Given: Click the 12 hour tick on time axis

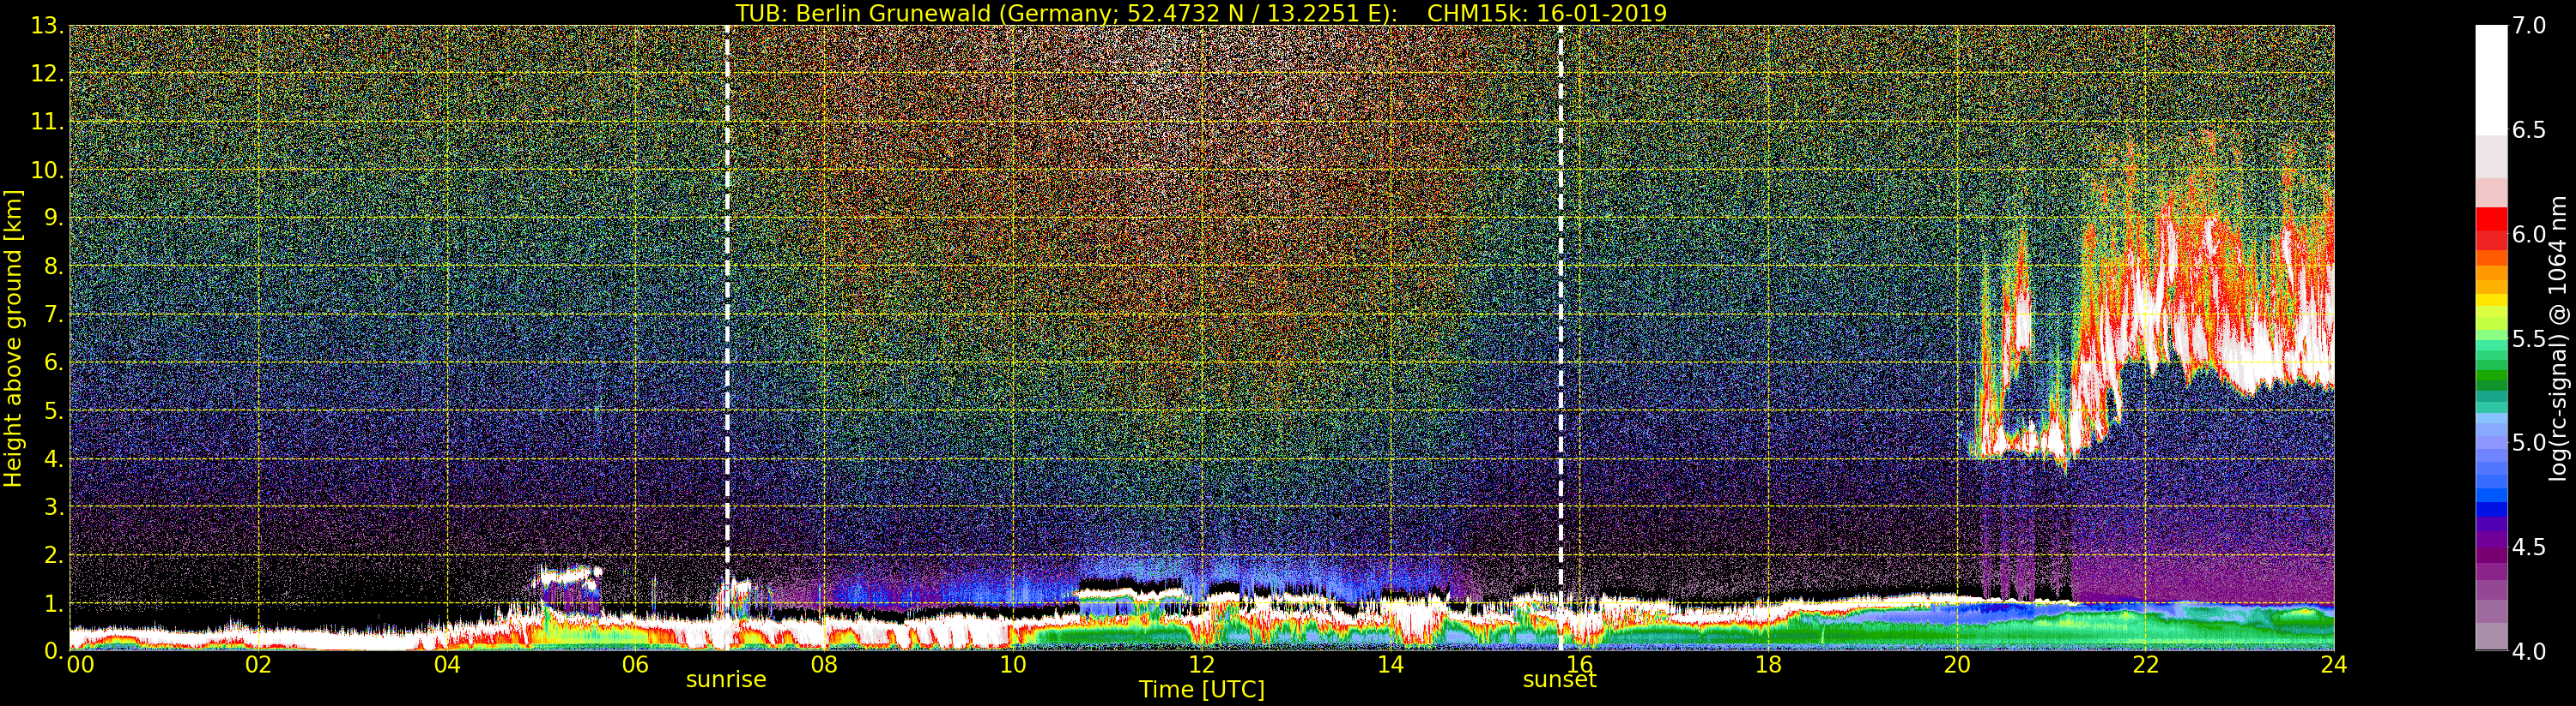Looking at the screenshot, I should pos(1201,665).
